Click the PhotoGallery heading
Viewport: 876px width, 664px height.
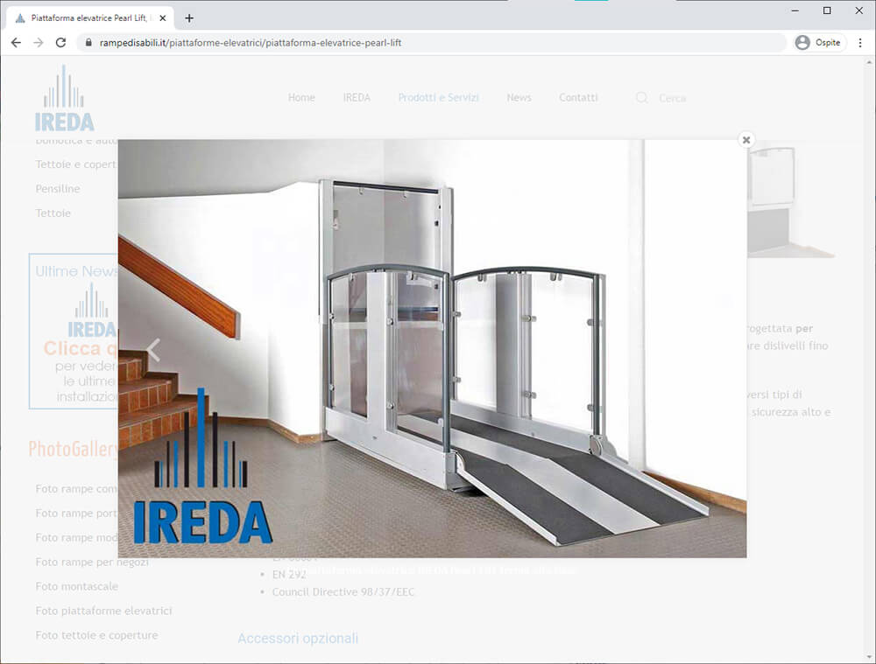(74, 449)
